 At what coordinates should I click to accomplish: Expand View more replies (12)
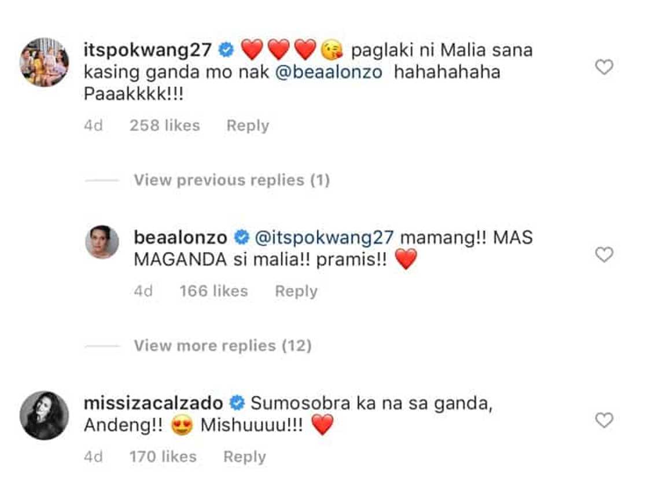(x=223, y=346)
